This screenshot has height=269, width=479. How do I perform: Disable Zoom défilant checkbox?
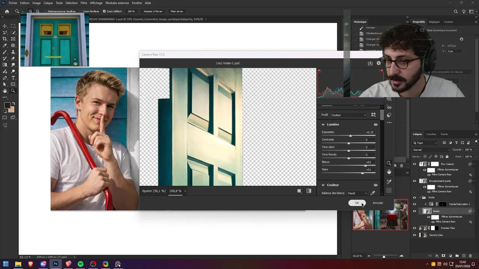(104, 11)
